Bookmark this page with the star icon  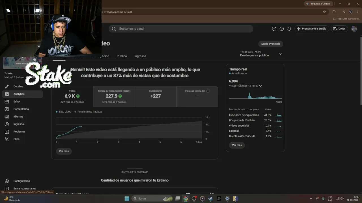tap(324, 12)
